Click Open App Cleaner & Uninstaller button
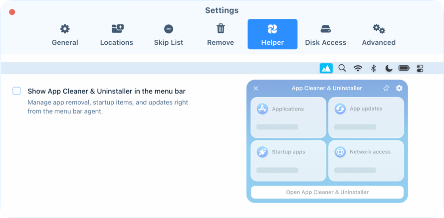 coord(327,192)
